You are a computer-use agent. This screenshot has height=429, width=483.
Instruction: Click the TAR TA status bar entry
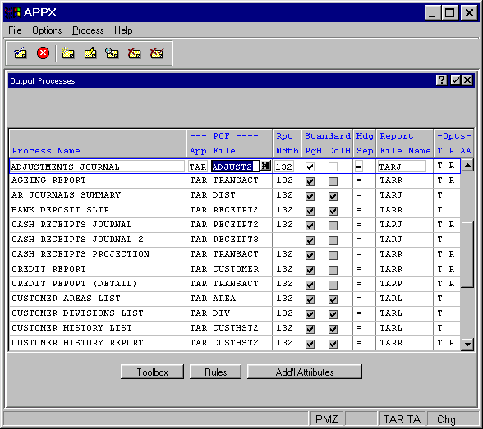coord(402,419)
